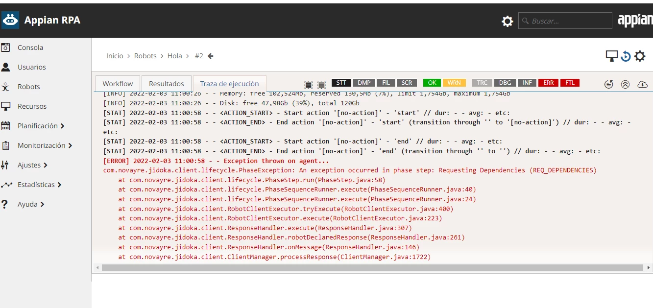
Task: Click the Planificación calendar icon
Action: click(x=5, y=126)
